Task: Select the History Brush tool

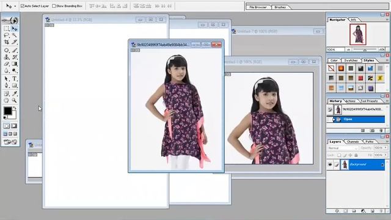Action: coord(15,57)
